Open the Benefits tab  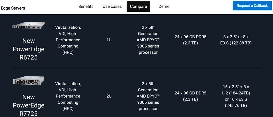click(x=86, y=6)
